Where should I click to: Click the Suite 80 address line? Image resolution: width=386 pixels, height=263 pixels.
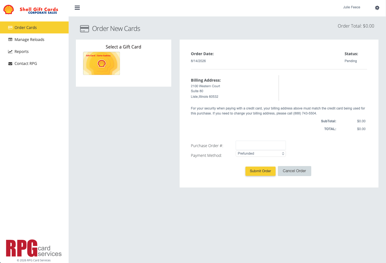(197, 91)
